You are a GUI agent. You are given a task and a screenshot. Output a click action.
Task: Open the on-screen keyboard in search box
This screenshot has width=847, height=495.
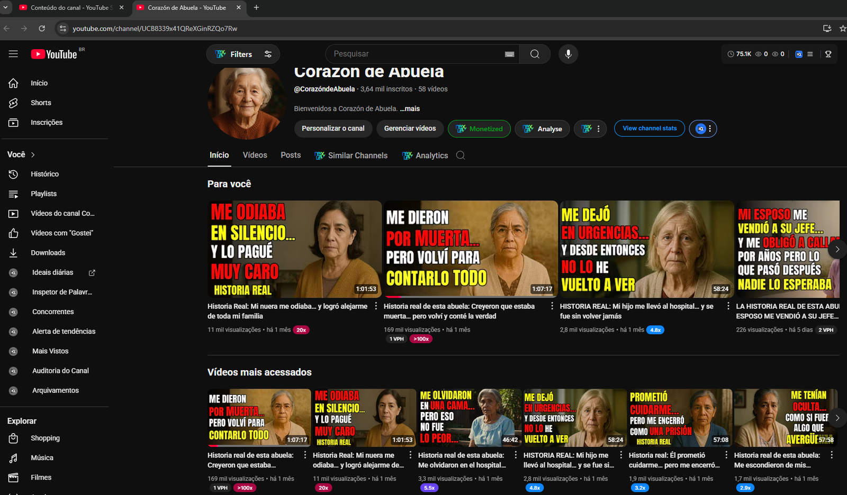coord(509,54)
